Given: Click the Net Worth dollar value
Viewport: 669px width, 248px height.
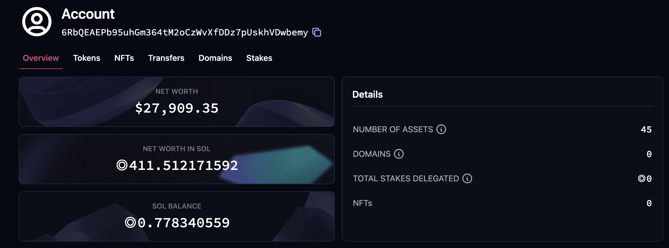Looking at the screenshot, I should click(x=177, y=108).
